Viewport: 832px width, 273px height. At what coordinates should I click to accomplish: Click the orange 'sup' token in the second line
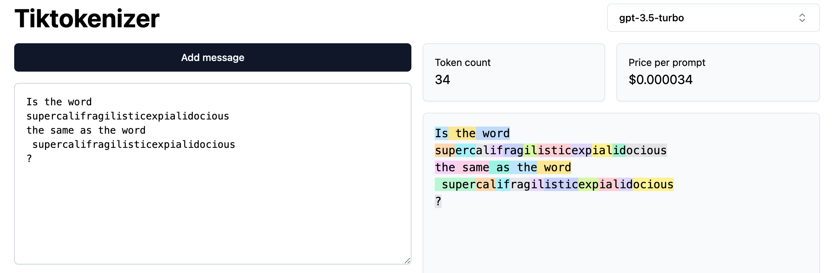[445, 150]
